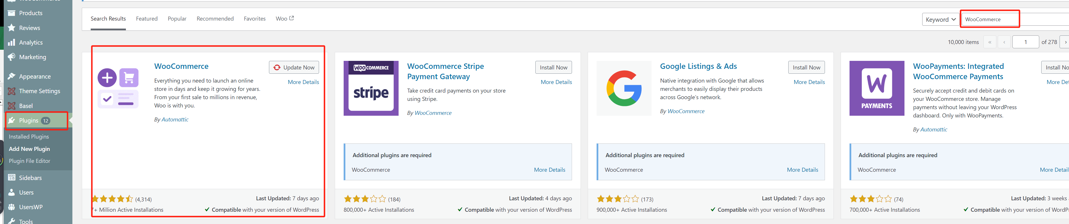Image resolution: width=1069 pixels, height=224 pixels.
Task: Click '900,000+ Active Installations' text
Action: click(631, 210)
